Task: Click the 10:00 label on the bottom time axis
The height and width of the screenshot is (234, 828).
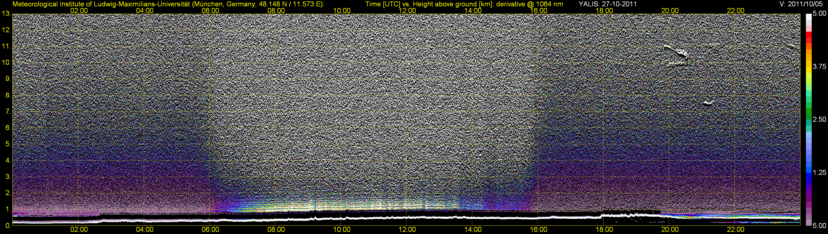Action: click(342, 230)
